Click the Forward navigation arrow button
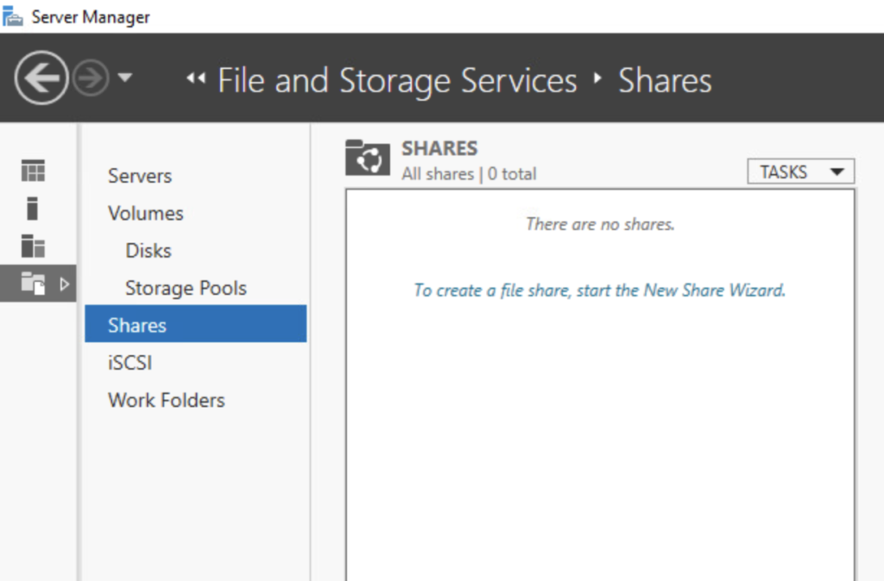884x581 pixels. [91, 79]
